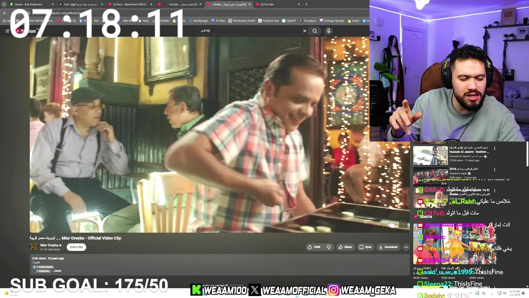Open The Business Toolkit bookmark

point(242,21)
